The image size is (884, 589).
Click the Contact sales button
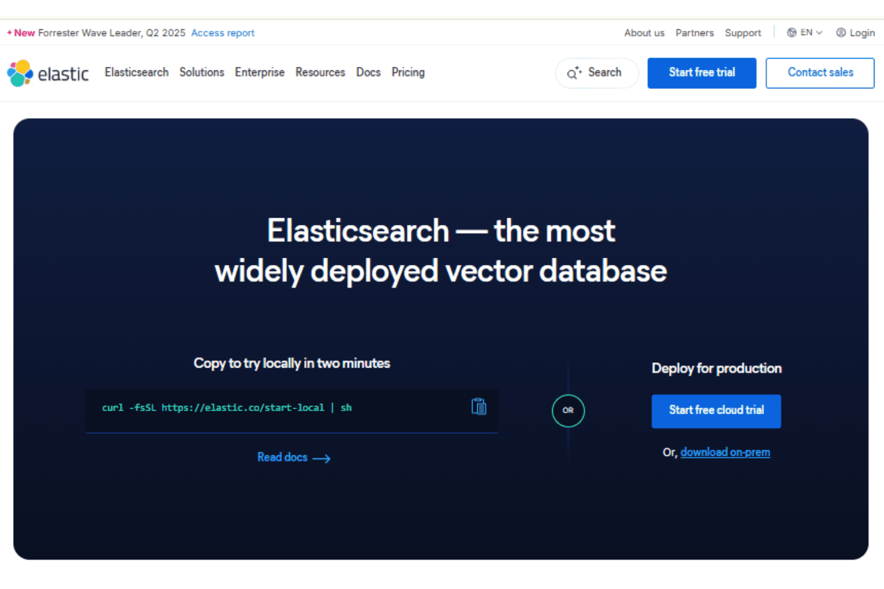coord(820,73)
